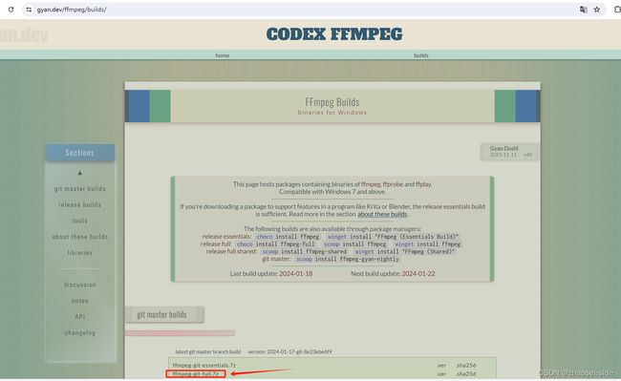The height and width of the screenshot is (381, 621).
Task: Click the Next build update date 2024-01-22
Action: (418, 273)
